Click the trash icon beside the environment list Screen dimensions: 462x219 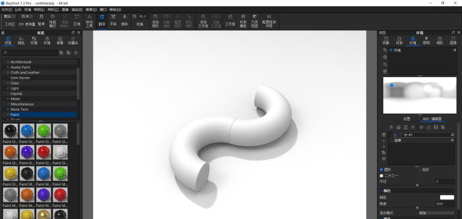[385, 71]
